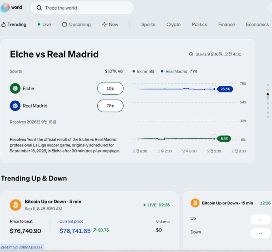
Task: Expand the truncated resolution description
Action: 66,145
